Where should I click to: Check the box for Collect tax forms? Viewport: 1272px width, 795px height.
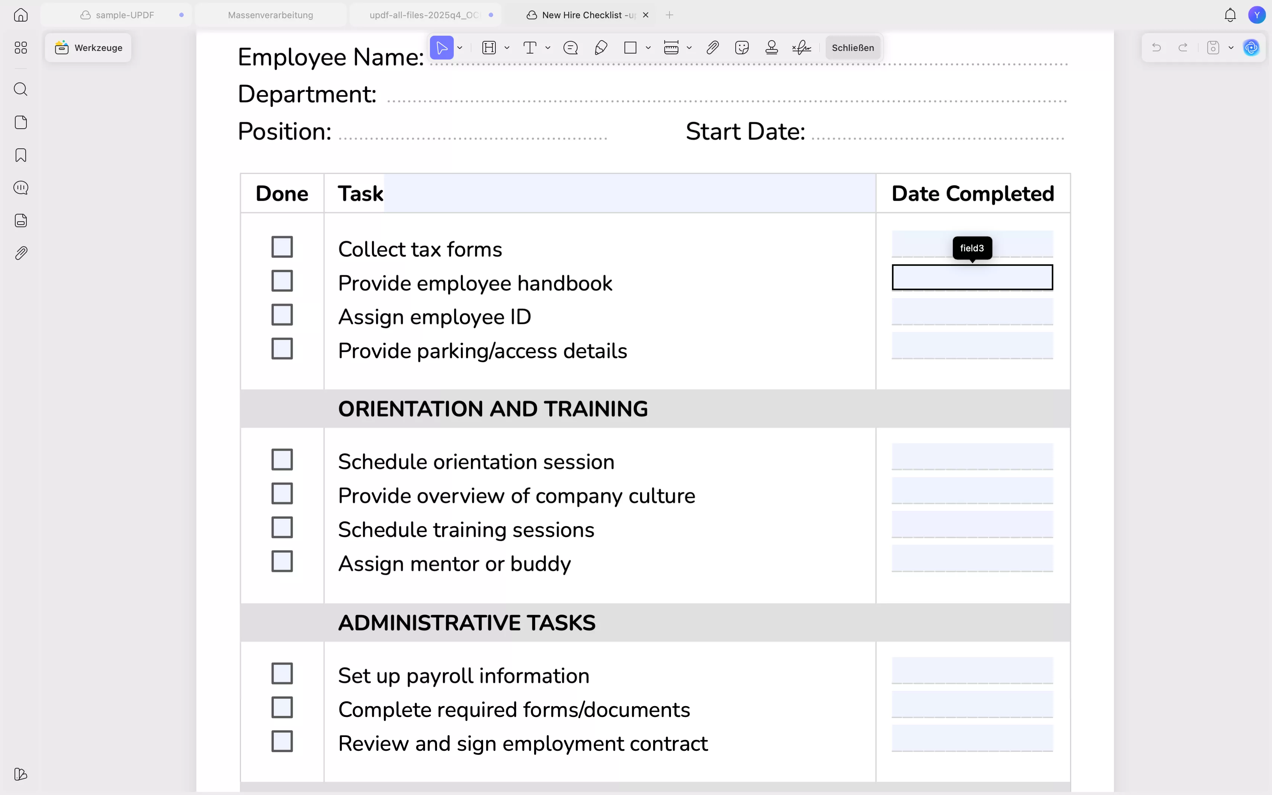click(x=282, y=247)
